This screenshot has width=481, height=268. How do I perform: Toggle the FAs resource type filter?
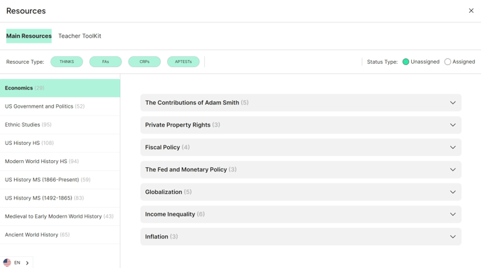(x=106, y=62)
